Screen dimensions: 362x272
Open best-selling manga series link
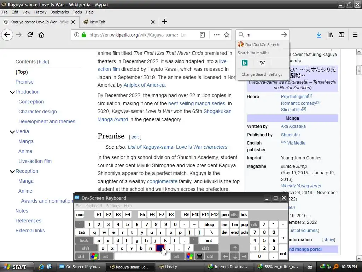pyautogui.click(x=197, y=103)
